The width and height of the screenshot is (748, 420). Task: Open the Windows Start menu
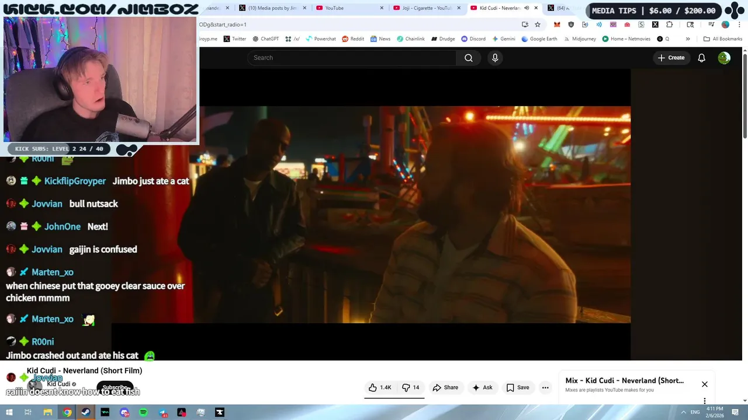(x=9, y=412)
